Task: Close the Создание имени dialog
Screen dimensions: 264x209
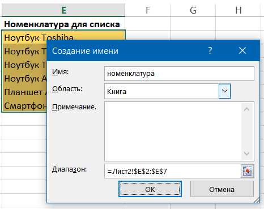Action: 242,50
